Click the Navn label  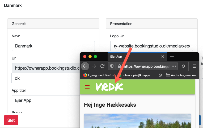click(x=16, y=36)
